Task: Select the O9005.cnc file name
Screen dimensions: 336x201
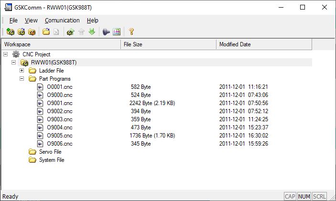Action: (x=60, y=136)
